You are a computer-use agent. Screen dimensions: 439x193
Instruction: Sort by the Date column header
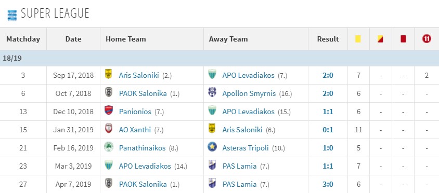(x=73, y=39)
